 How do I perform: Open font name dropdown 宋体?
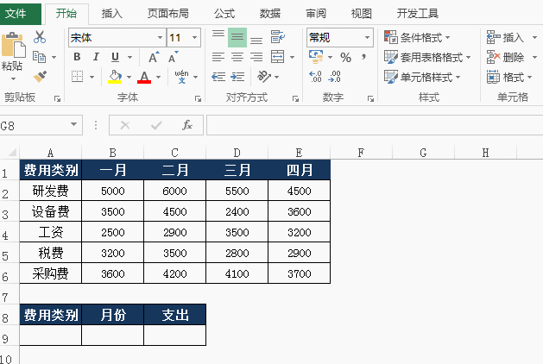click(160, 37)
